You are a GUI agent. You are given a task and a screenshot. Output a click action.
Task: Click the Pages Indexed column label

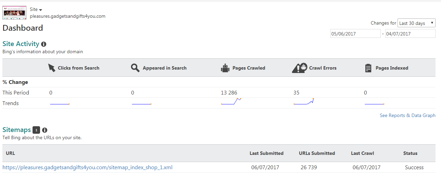tap(392, 68)
